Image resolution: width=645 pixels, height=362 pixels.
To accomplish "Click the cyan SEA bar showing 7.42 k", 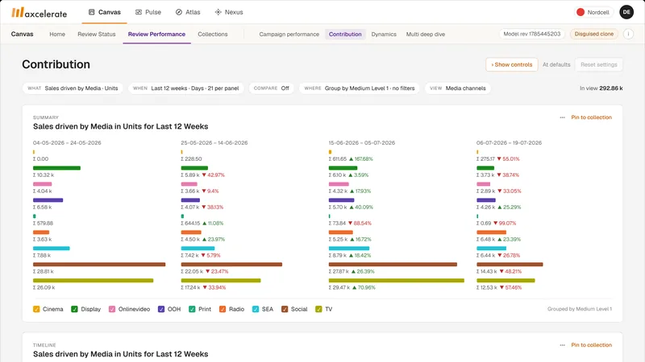I will [x=198, y=249].
